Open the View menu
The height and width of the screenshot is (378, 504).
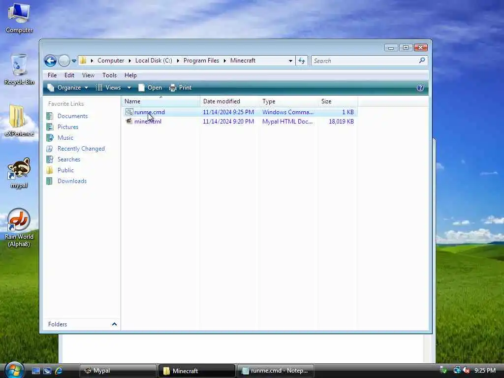point(88,75)
